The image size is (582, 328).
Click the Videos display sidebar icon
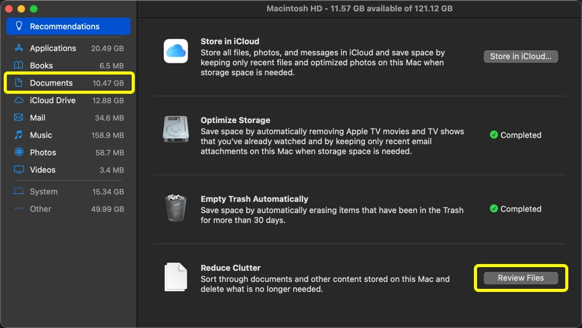click(19, 170)
